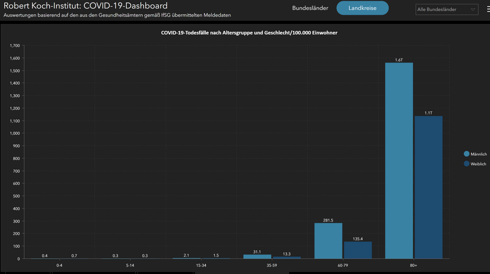The height and width of the screenshot is (274, 490).
Task: Toggle the Weiblich legend entry
Action: click(x=475, y=164)
